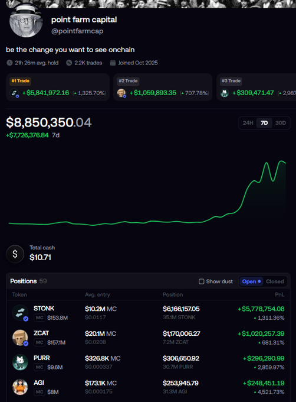This screenshot has width=296, height=402.
Task: Select PURR avg entry $326.8K MC
Action: pyautogui.click(x=103, y=358)
